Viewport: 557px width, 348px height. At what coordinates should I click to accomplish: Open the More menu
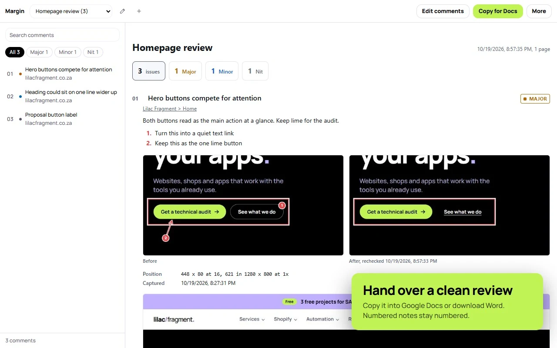tap(539, 11)
